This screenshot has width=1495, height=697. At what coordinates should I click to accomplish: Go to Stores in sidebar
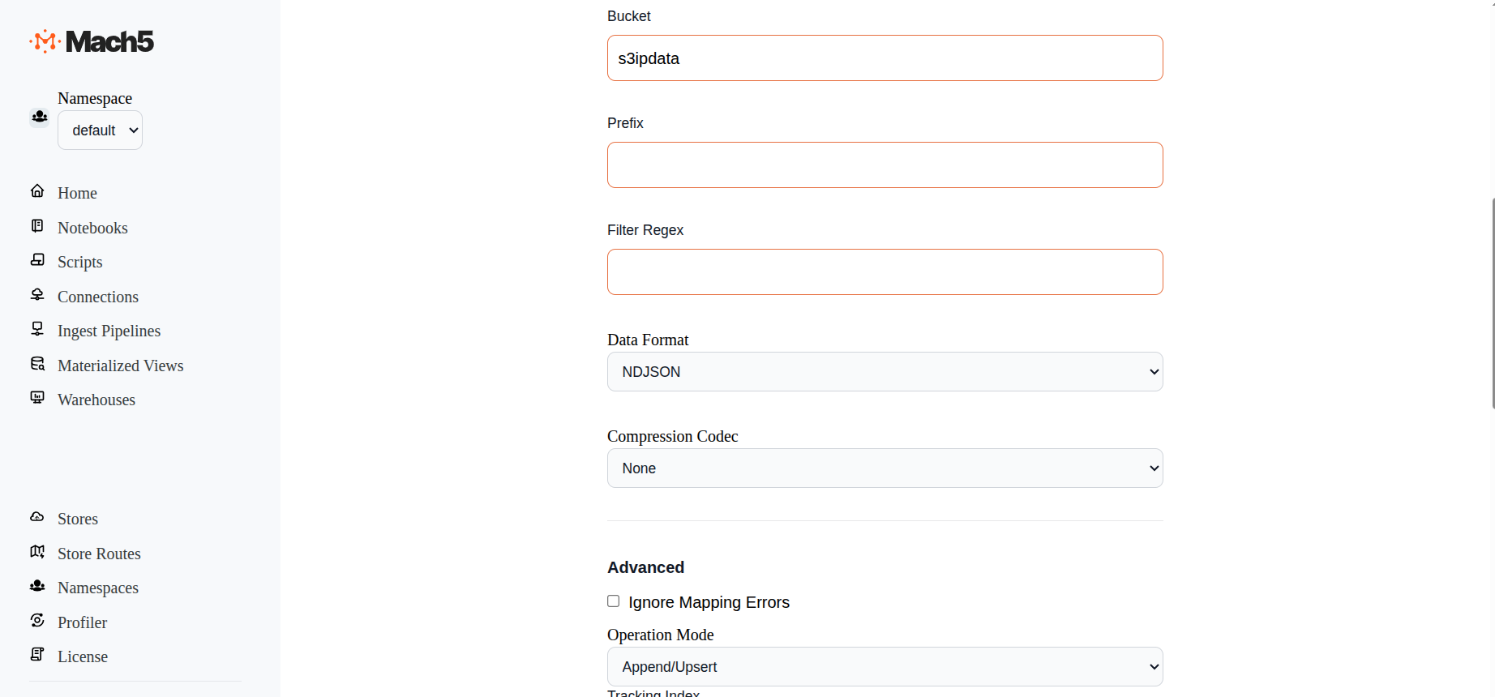pyautogui.click(x=78, y=519)
